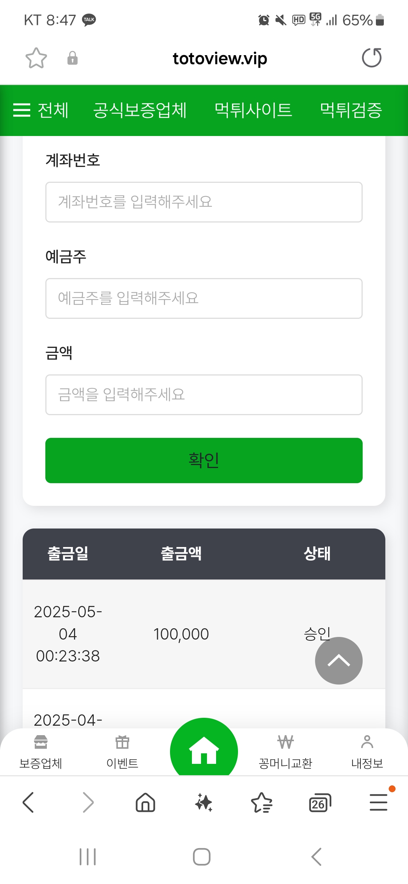Tap the green home button

(204, 750)
